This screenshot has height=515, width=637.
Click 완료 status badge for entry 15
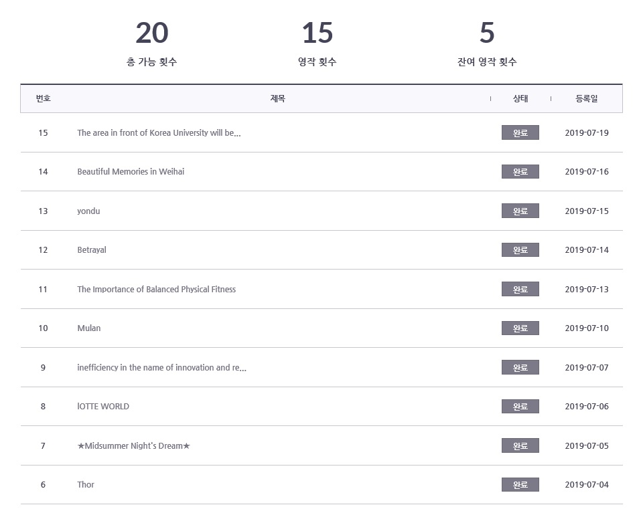pos(520,132)
